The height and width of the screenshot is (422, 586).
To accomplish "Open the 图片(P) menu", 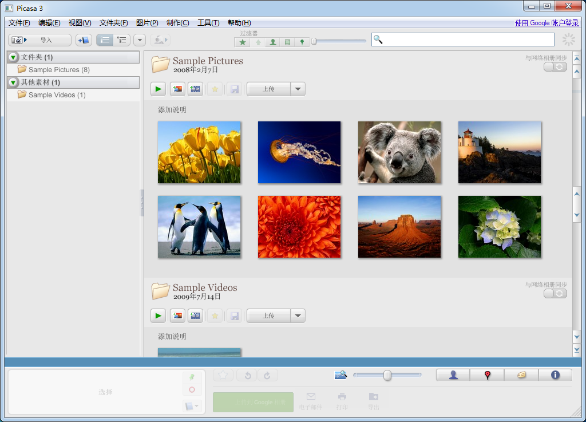I will [147, 23].
